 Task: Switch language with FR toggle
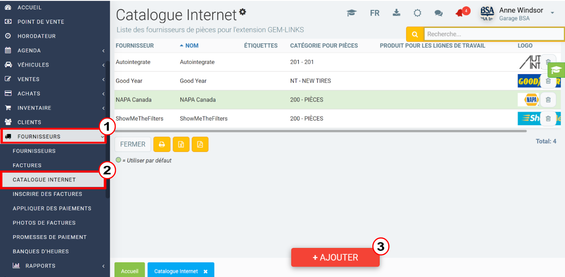pos(375,13)
